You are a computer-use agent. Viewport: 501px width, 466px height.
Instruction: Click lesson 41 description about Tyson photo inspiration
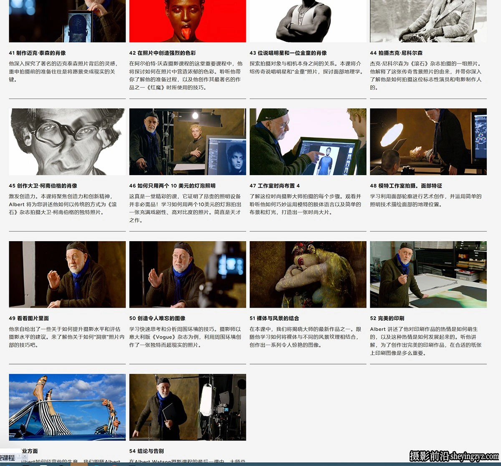pyautogui.click(x=63, y=71)
